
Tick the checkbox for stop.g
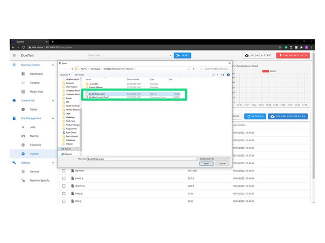point(64,201)
